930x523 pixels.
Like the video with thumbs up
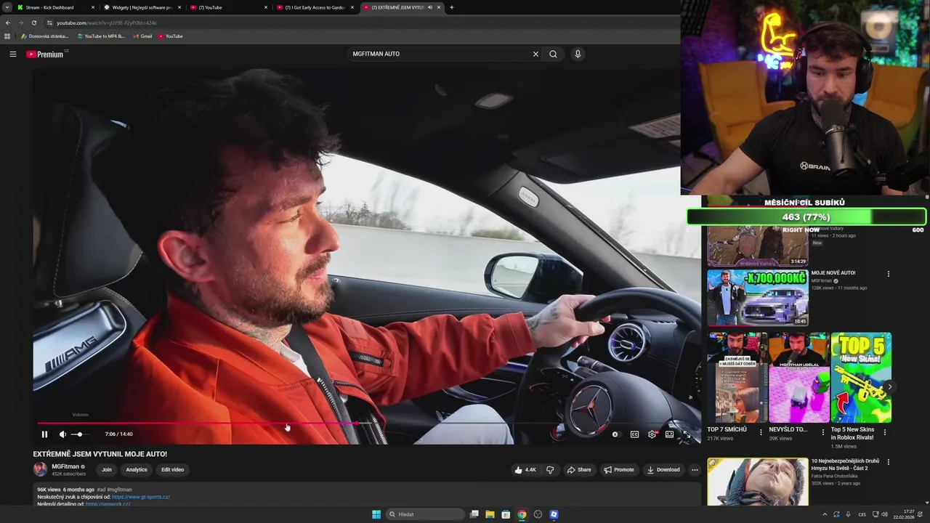(525, 470)
